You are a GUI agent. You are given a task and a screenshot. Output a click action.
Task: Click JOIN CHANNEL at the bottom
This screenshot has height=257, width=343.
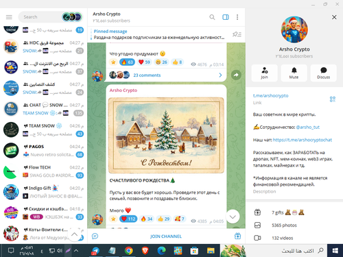pos(166,236)
